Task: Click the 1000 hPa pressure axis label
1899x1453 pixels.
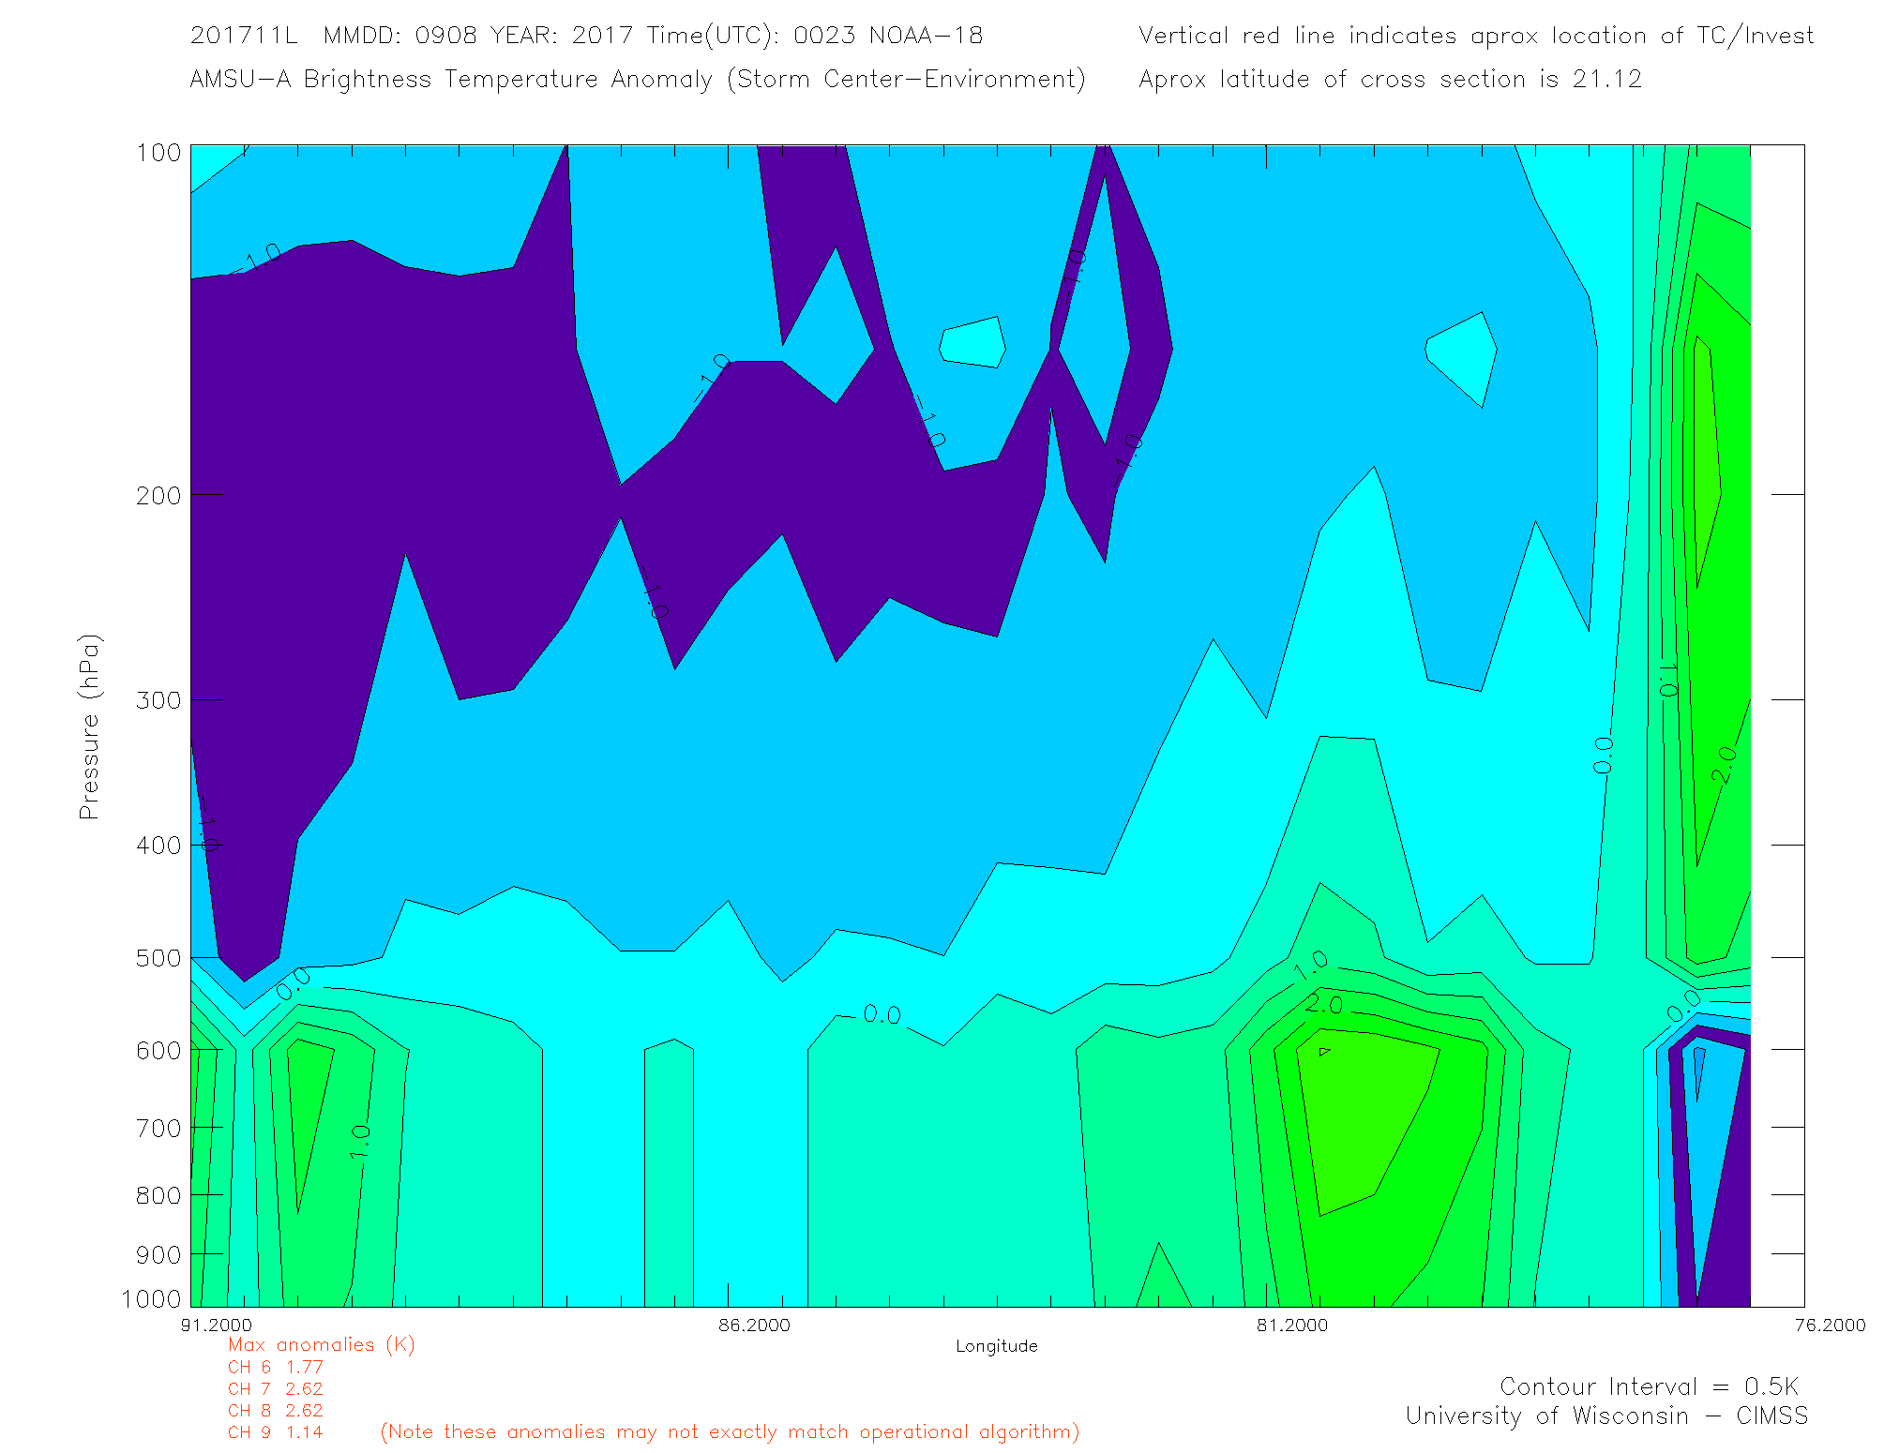Action: pyautogui.click(x=150, y=1299)
